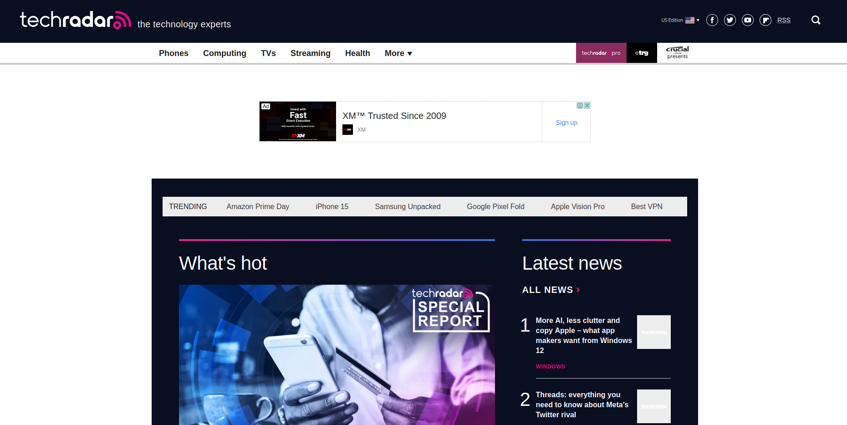847x425 pixels.
Task: Switch to TechRadar Pro
Action: [x=601, y=53]
